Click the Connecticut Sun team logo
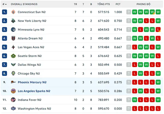 point(13,12)
